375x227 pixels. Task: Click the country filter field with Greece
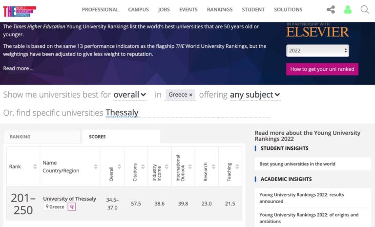tap(180, 95)
